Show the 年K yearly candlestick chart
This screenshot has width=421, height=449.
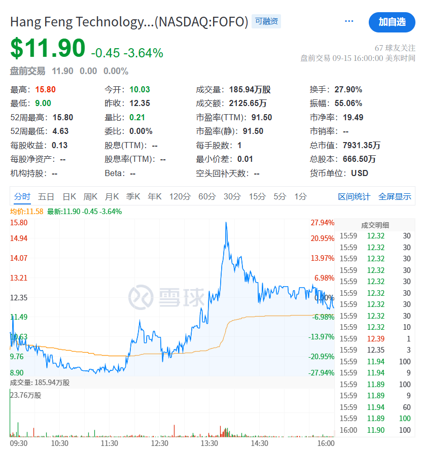coord(155,197)
